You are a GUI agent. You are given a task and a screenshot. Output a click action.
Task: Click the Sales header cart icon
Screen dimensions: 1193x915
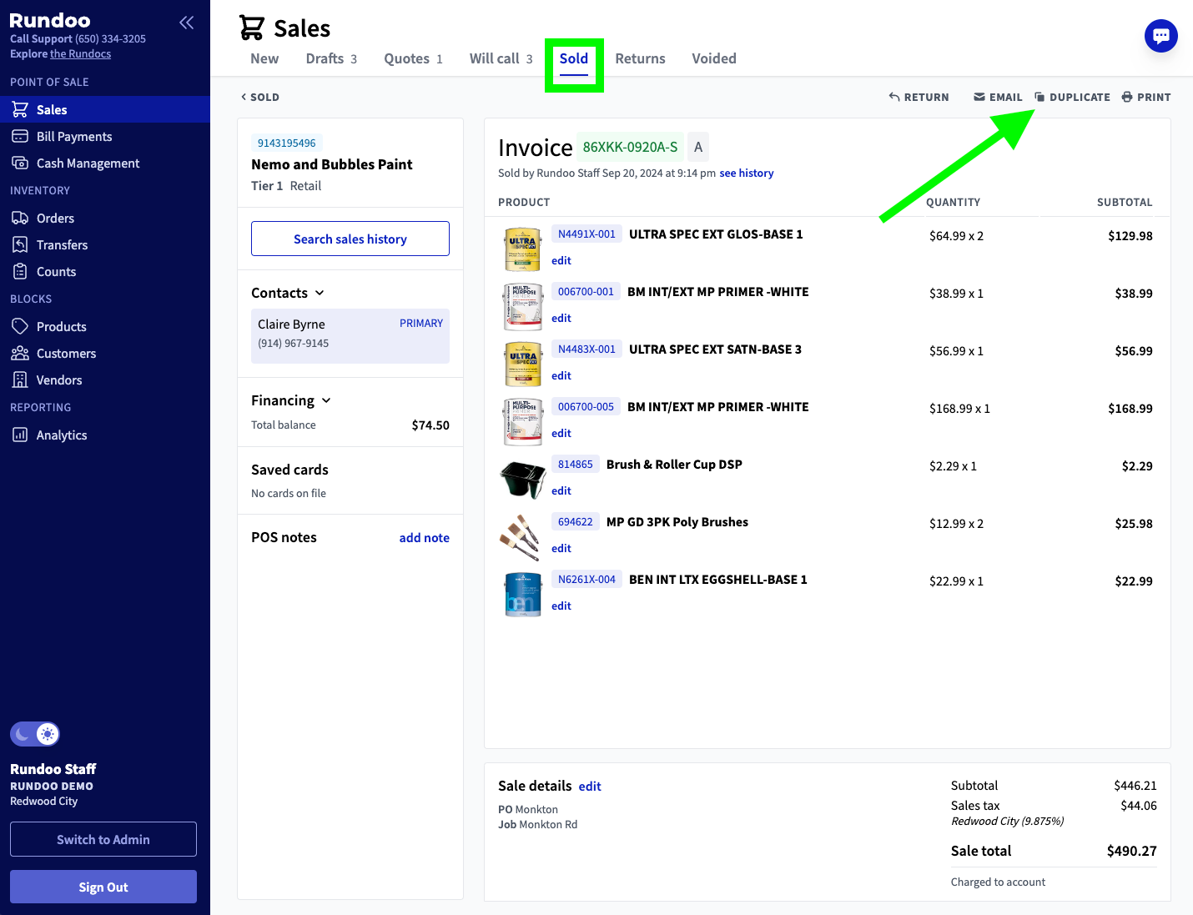[252, 28]
